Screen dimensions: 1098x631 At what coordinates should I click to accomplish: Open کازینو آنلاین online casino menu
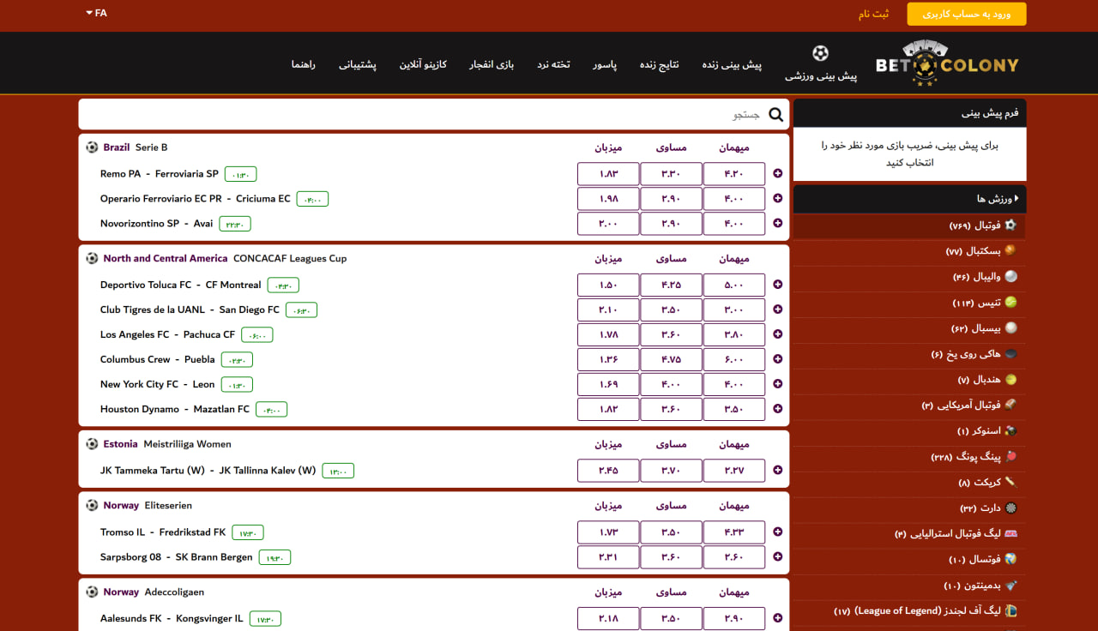pyautogui.click(x=423, y=65)
